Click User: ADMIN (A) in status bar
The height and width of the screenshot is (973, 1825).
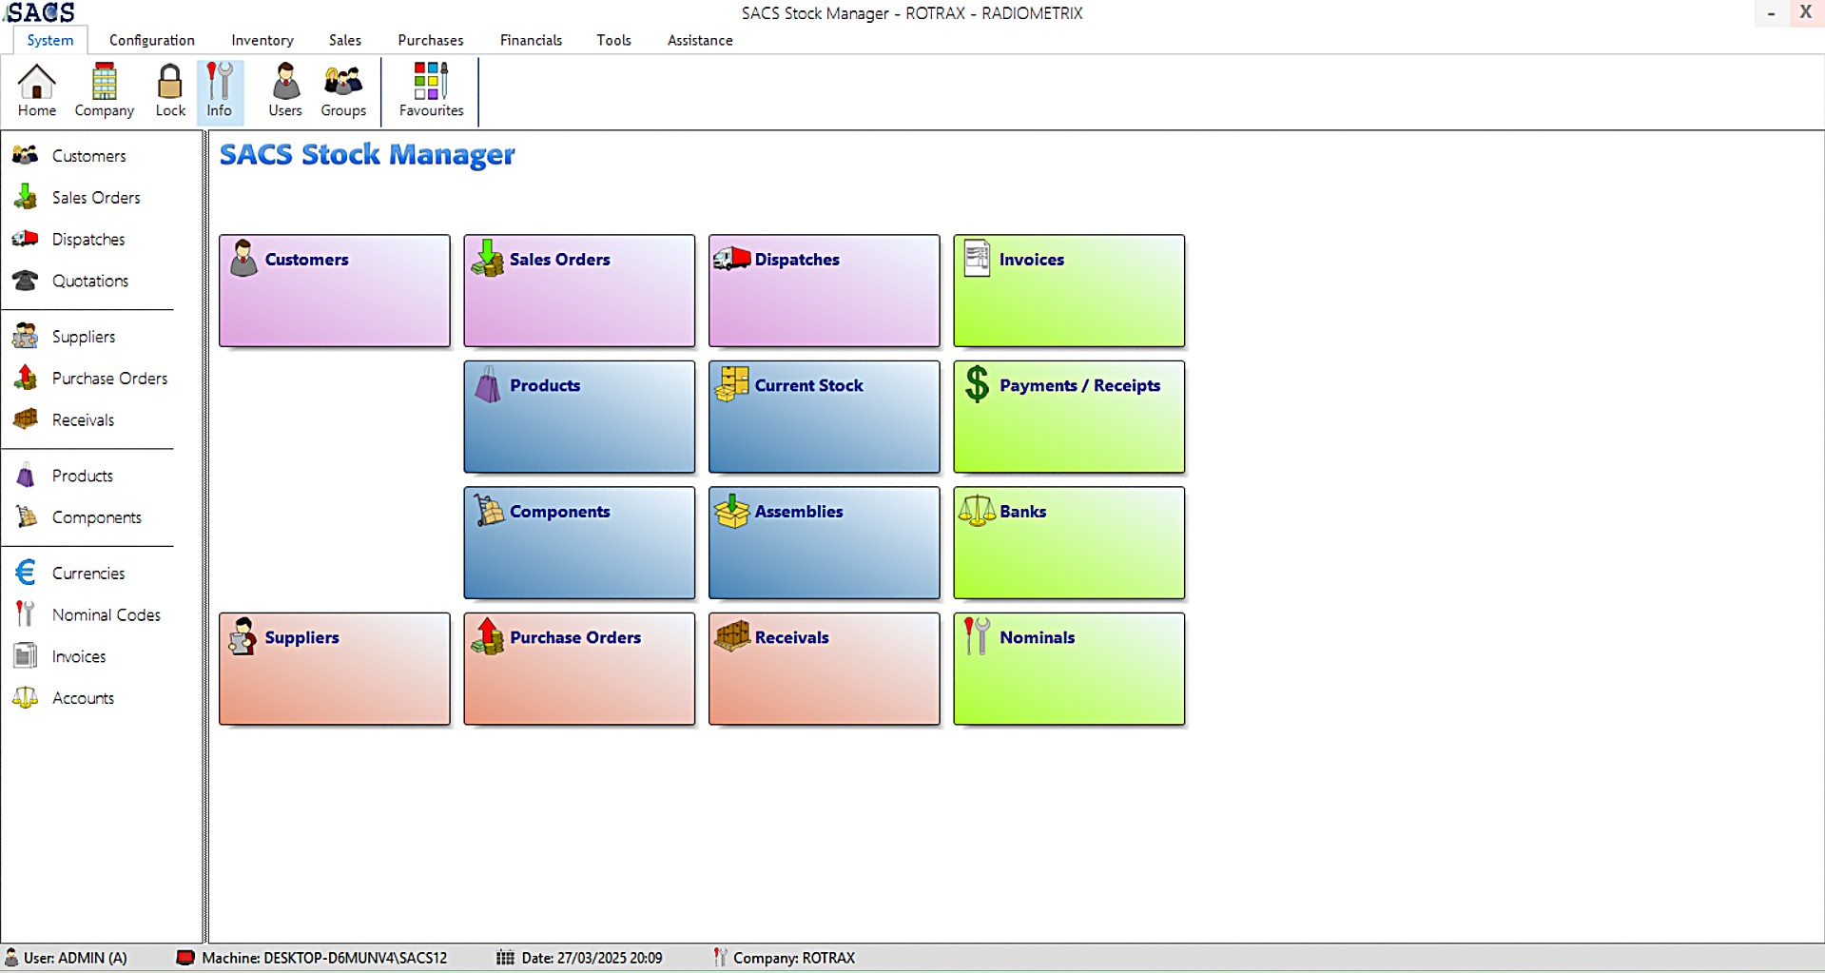66,958
